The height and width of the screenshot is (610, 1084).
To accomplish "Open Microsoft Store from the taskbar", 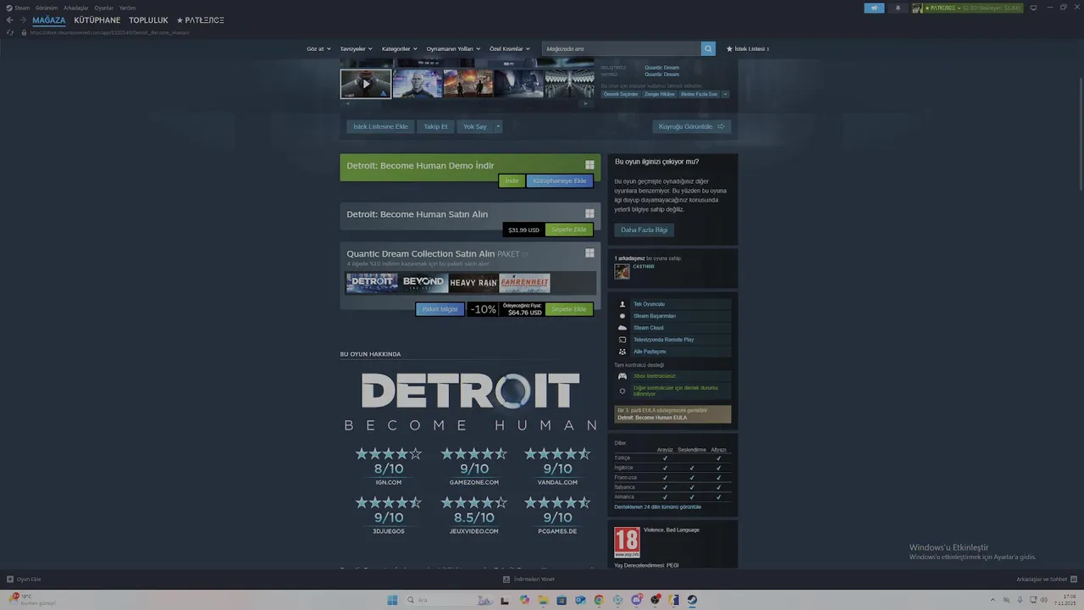I will [561, 600].
